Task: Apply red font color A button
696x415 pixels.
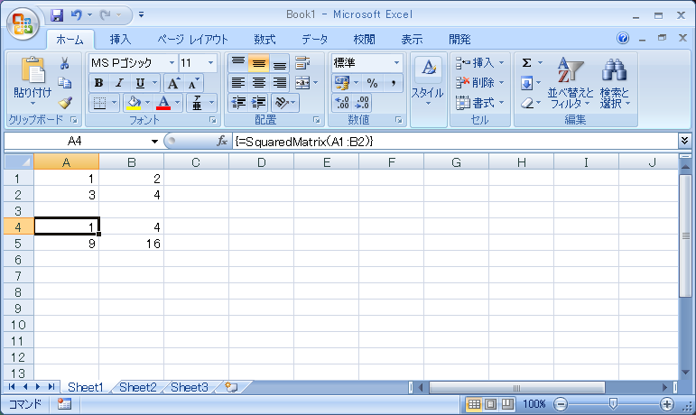Action: coord(163,103)
